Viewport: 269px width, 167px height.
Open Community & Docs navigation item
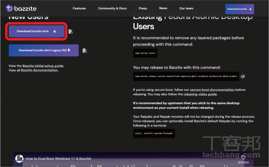coord(112,8)
